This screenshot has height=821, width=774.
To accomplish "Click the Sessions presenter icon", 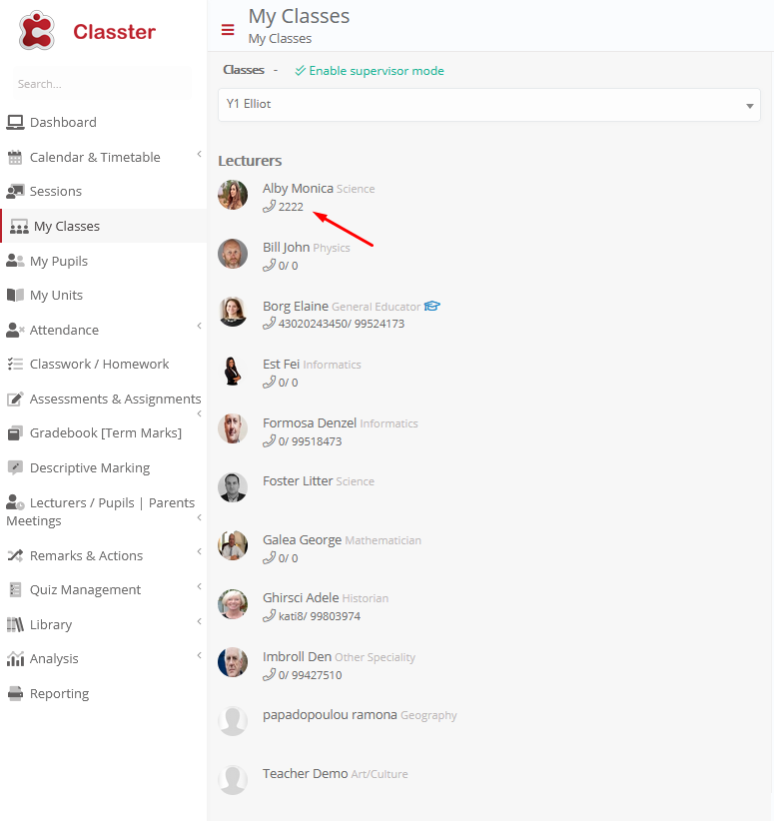I will pos(15,191).
